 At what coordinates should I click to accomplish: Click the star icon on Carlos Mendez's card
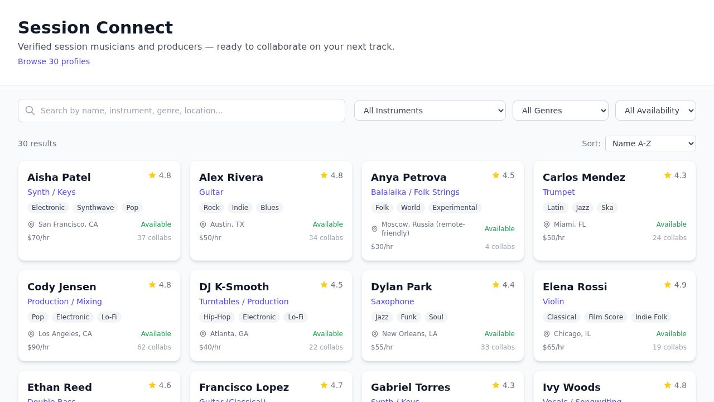[x=668, y=175]
